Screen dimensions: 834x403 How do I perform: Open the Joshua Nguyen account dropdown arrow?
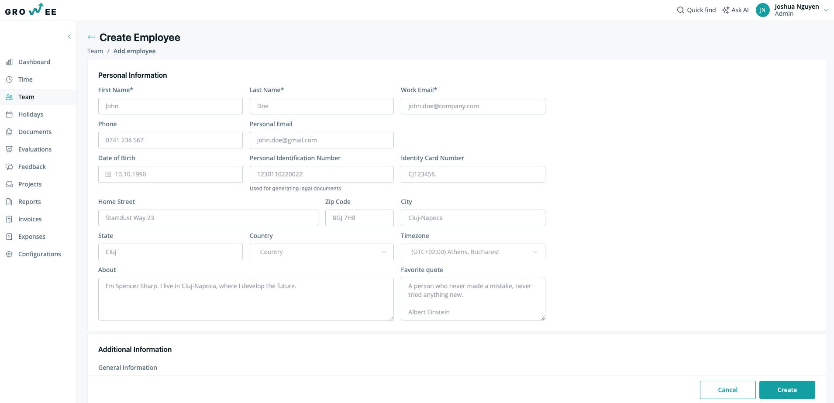tap(826, 10)
